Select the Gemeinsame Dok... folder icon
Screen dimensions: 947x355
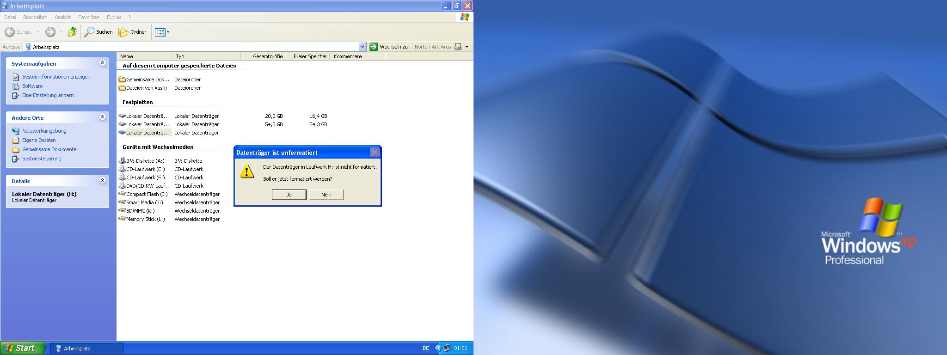(x=122, y=80)
